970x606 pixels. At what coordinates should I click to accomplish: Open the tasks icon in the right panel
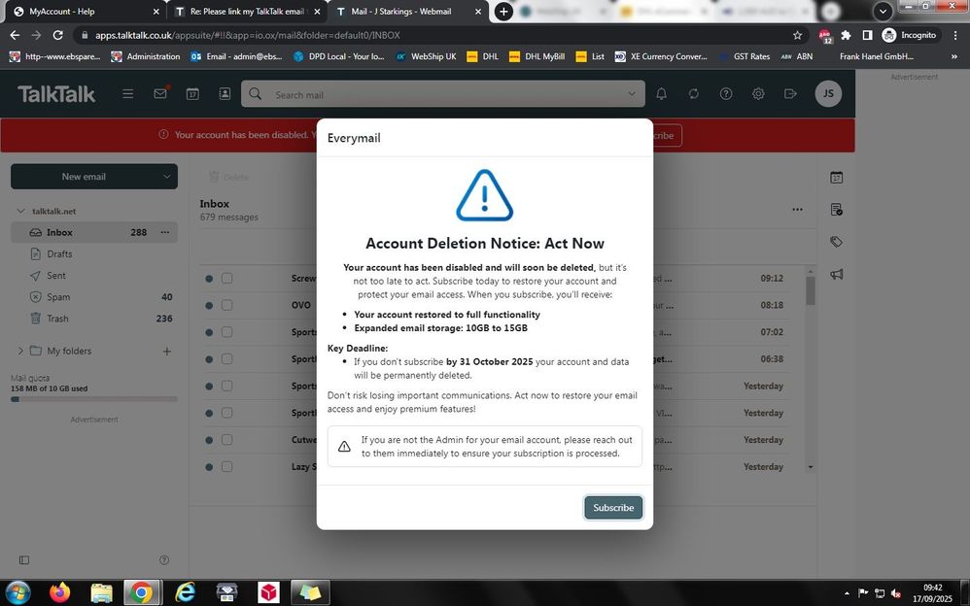[837, 209]
